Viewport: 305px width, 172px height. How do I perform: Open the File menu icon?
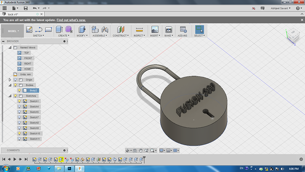coord(15,8)
